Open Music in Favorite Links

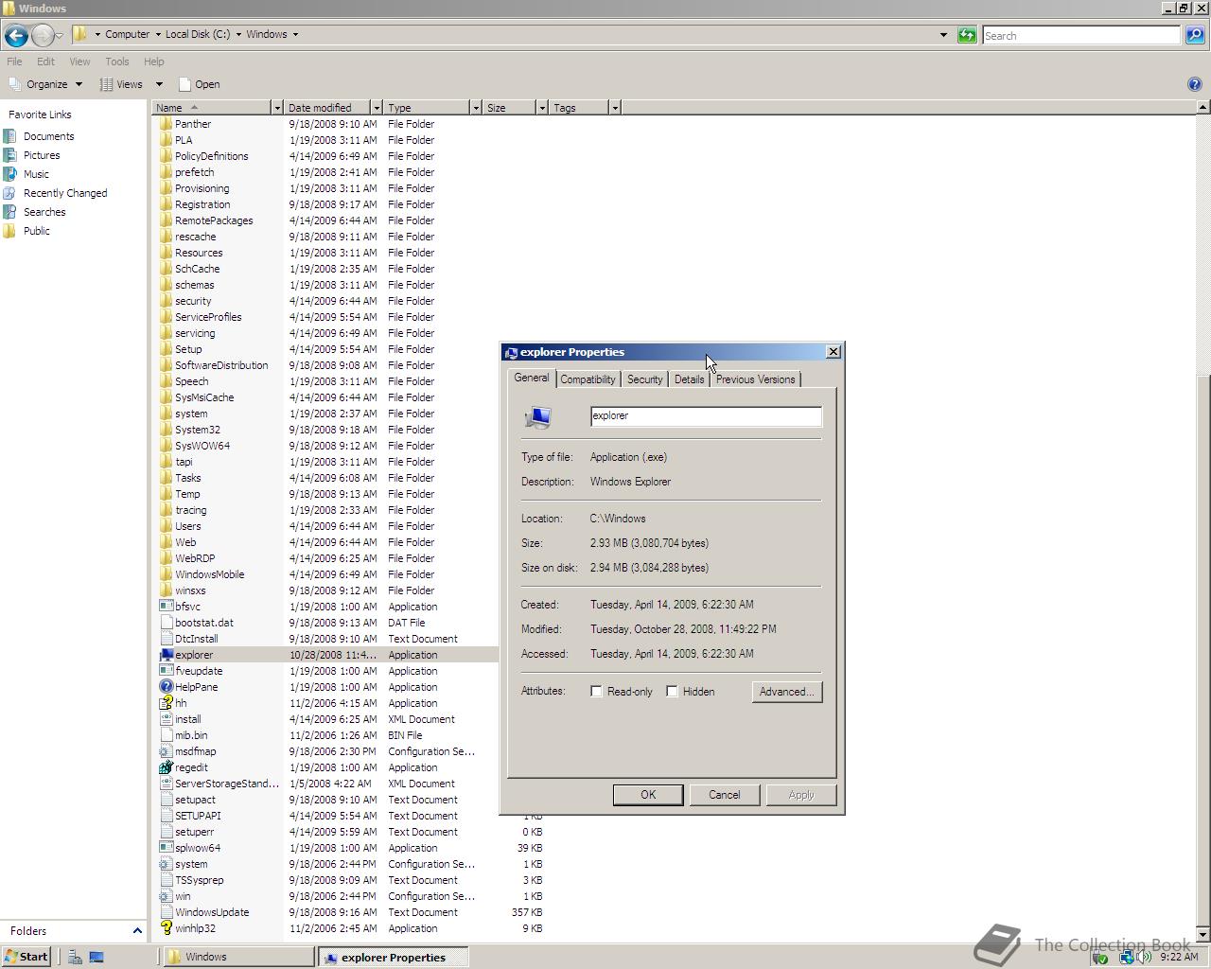coord(36,174)
